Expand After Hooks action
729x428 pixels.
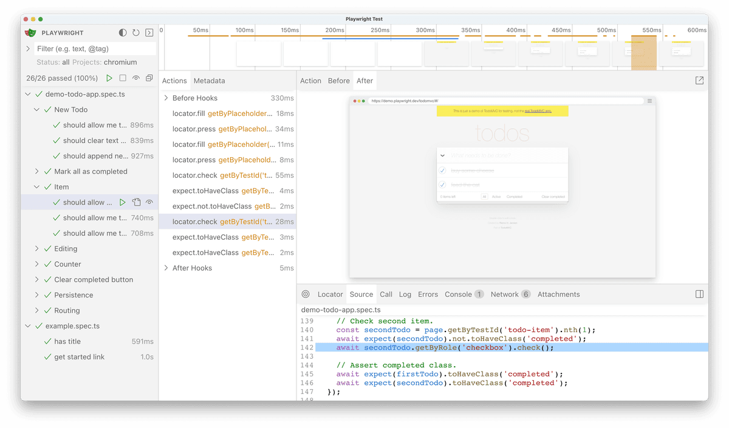point(166,268)
